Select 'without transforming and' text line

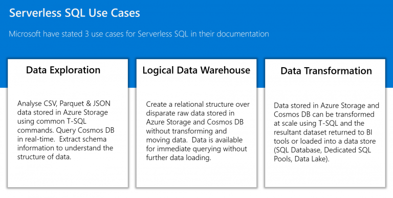(x=186, y=131)
